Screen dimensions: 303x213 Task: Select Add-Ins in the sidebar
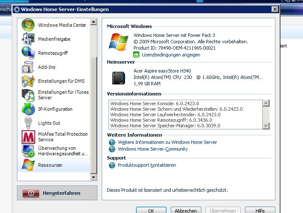click(54, 67)
